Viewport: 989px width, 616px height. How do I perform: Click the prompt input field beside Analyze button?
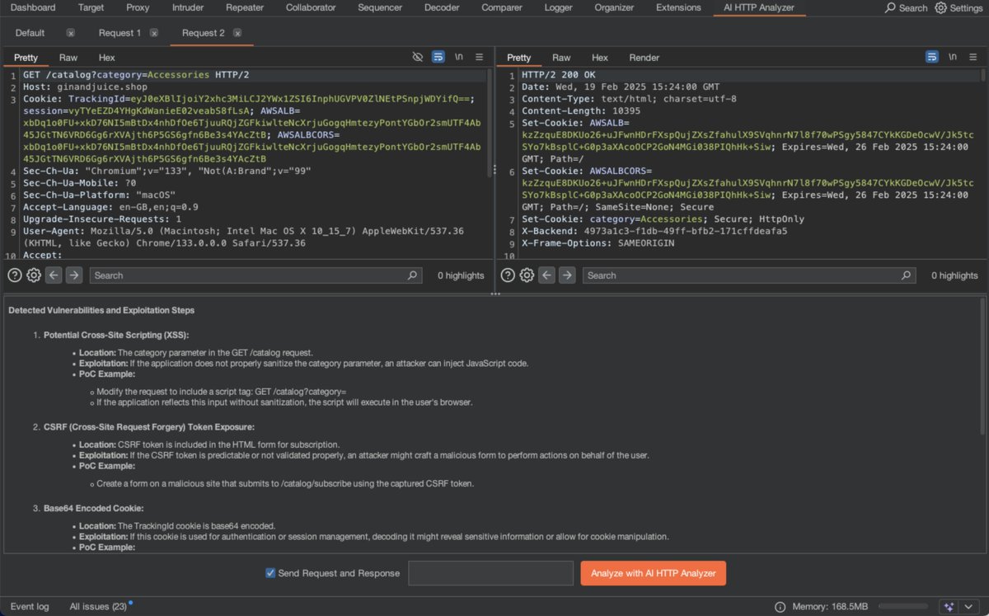tap(490, 573)
